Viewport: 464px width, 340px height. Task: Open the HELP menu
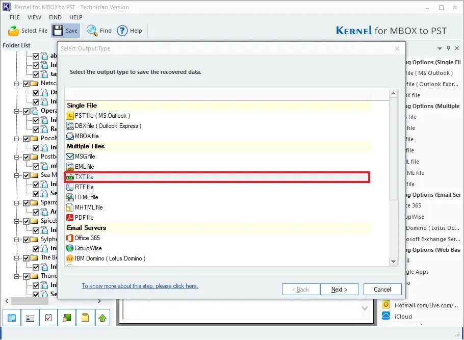pos(76,17)
